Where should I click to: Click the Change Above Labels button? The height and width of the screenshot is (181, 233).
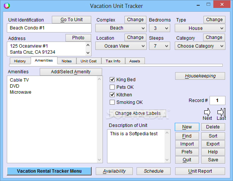pyautogui.click(x=138, y=113)
